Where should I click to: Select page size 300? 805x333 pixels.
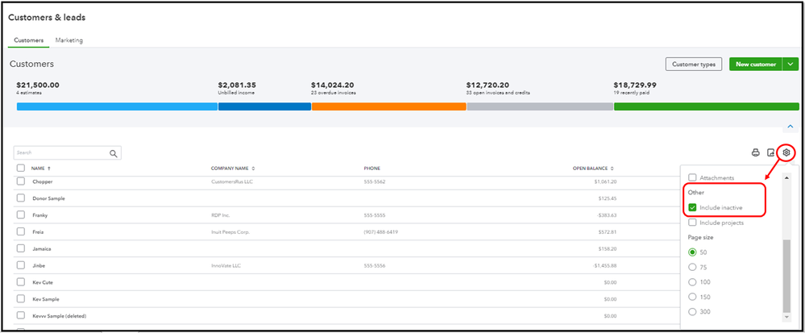[692, 312]
